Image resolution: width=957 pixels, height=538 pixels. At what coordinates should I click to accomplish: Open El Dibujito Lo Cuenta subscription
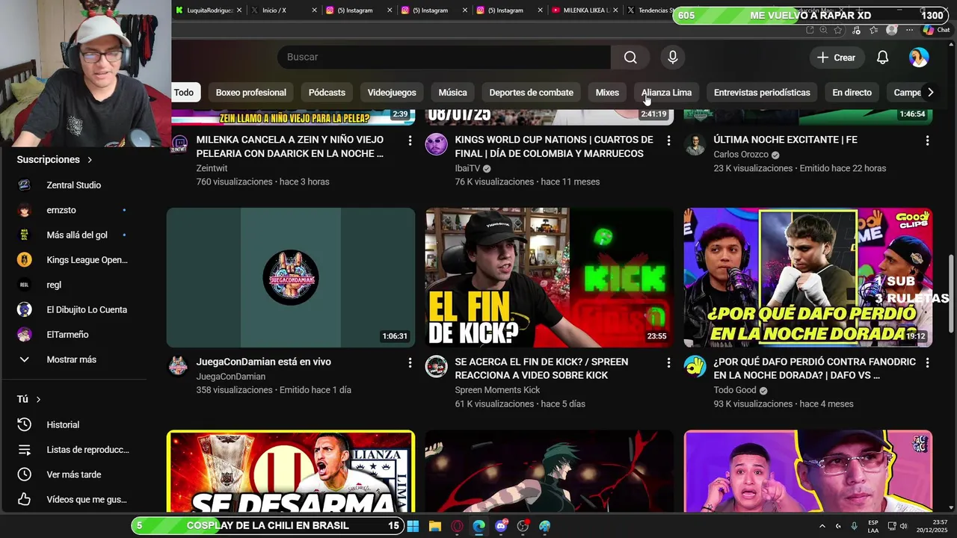pyautogui.click(x=73, y=309)
